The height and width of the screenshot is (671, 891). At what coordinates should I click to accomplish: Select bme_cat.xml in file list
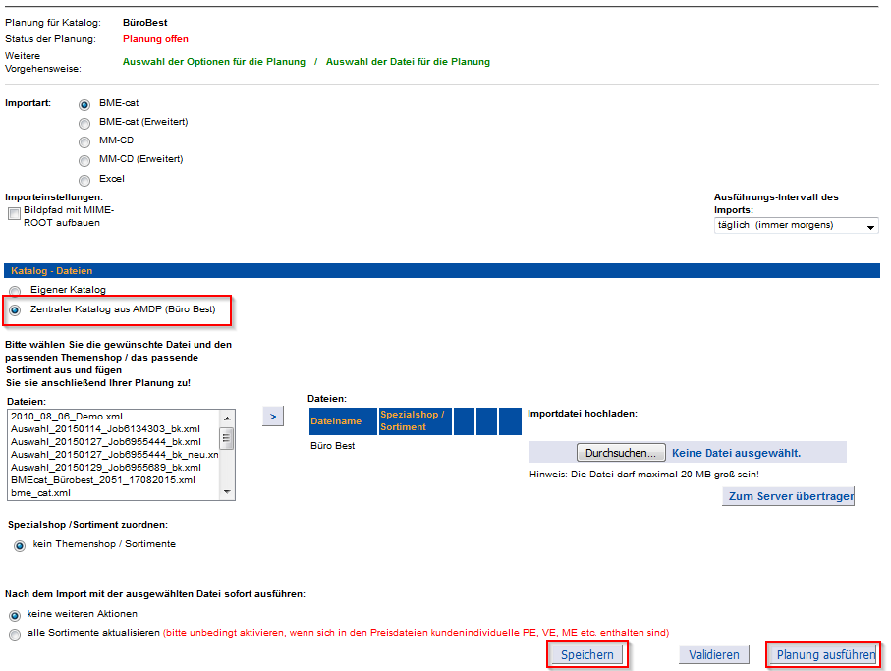click(x=40, y=493)
